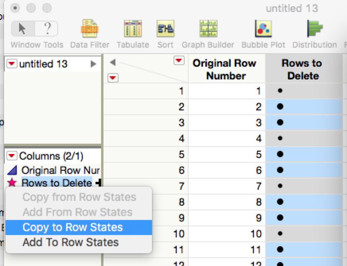Open the untitled 13 table red triangle menu

coord(13,64)
